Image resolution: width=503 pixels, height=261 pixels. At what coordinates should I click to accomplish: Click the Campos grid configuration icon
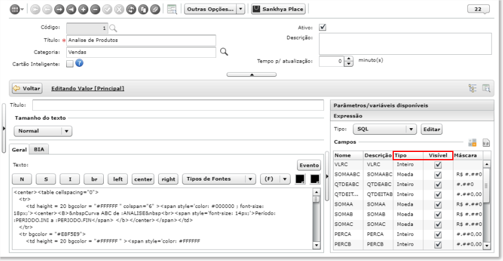[x=472, y=142]
